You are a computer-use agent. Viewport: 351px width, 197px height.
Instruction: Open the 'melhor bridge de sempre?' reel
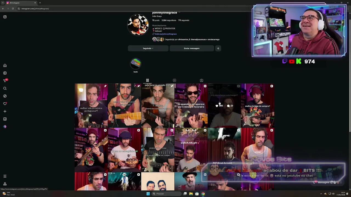pyautogui.click(x=257, y=106)
